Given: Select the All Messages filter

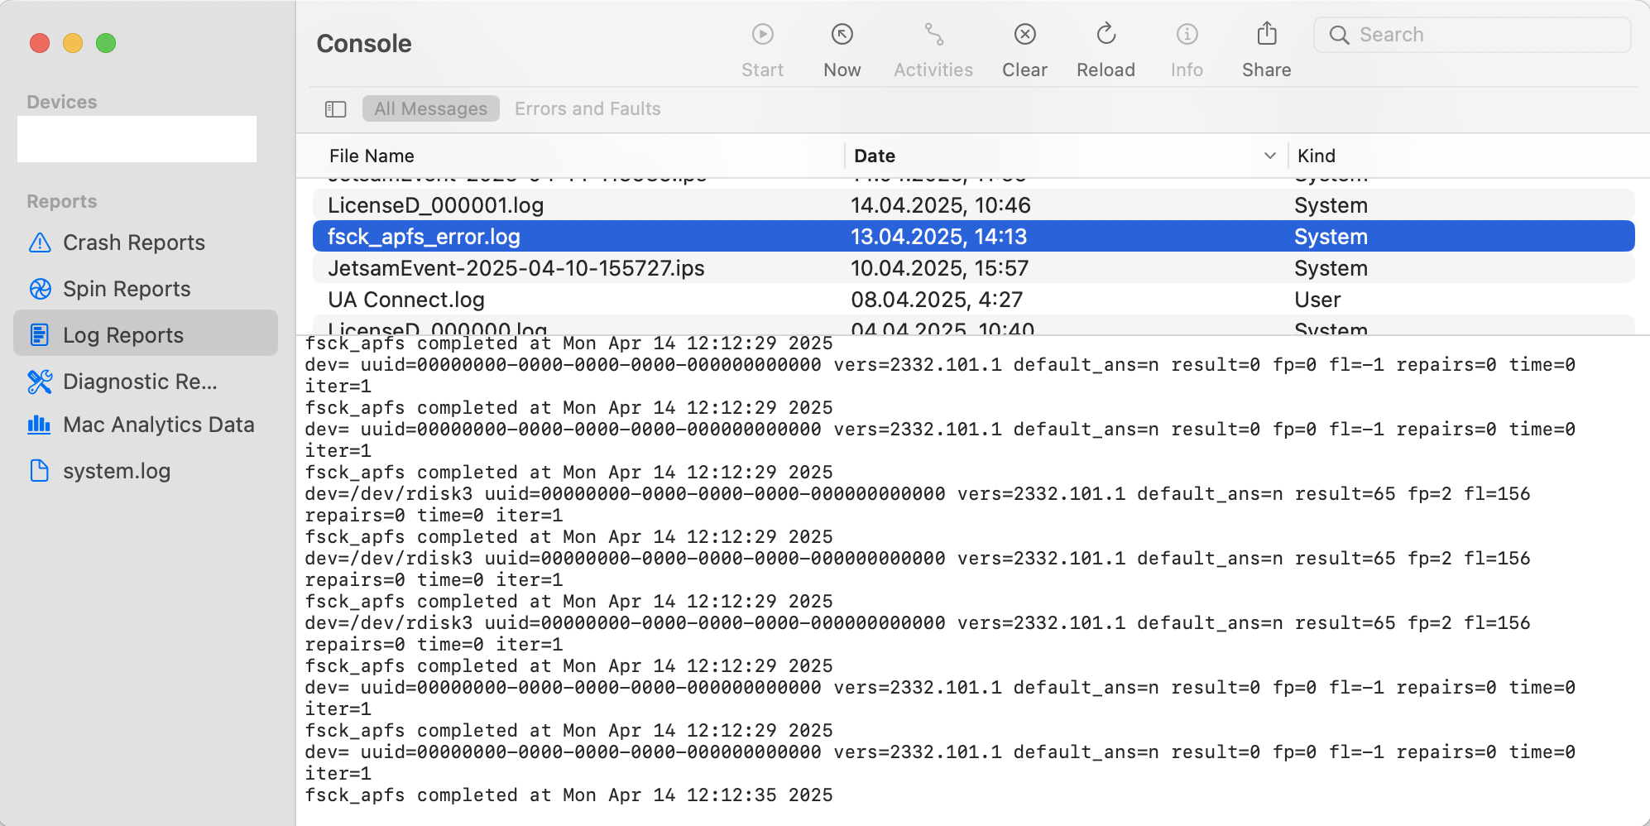Looking at the screenshot, I should point(430,109).
